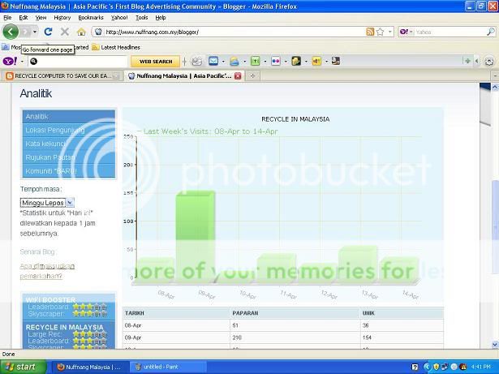This screenshot has width=499, height=374.
Task: Click the Flickr icon in Yahoo toolbar
Action: (x=276, y=61)
